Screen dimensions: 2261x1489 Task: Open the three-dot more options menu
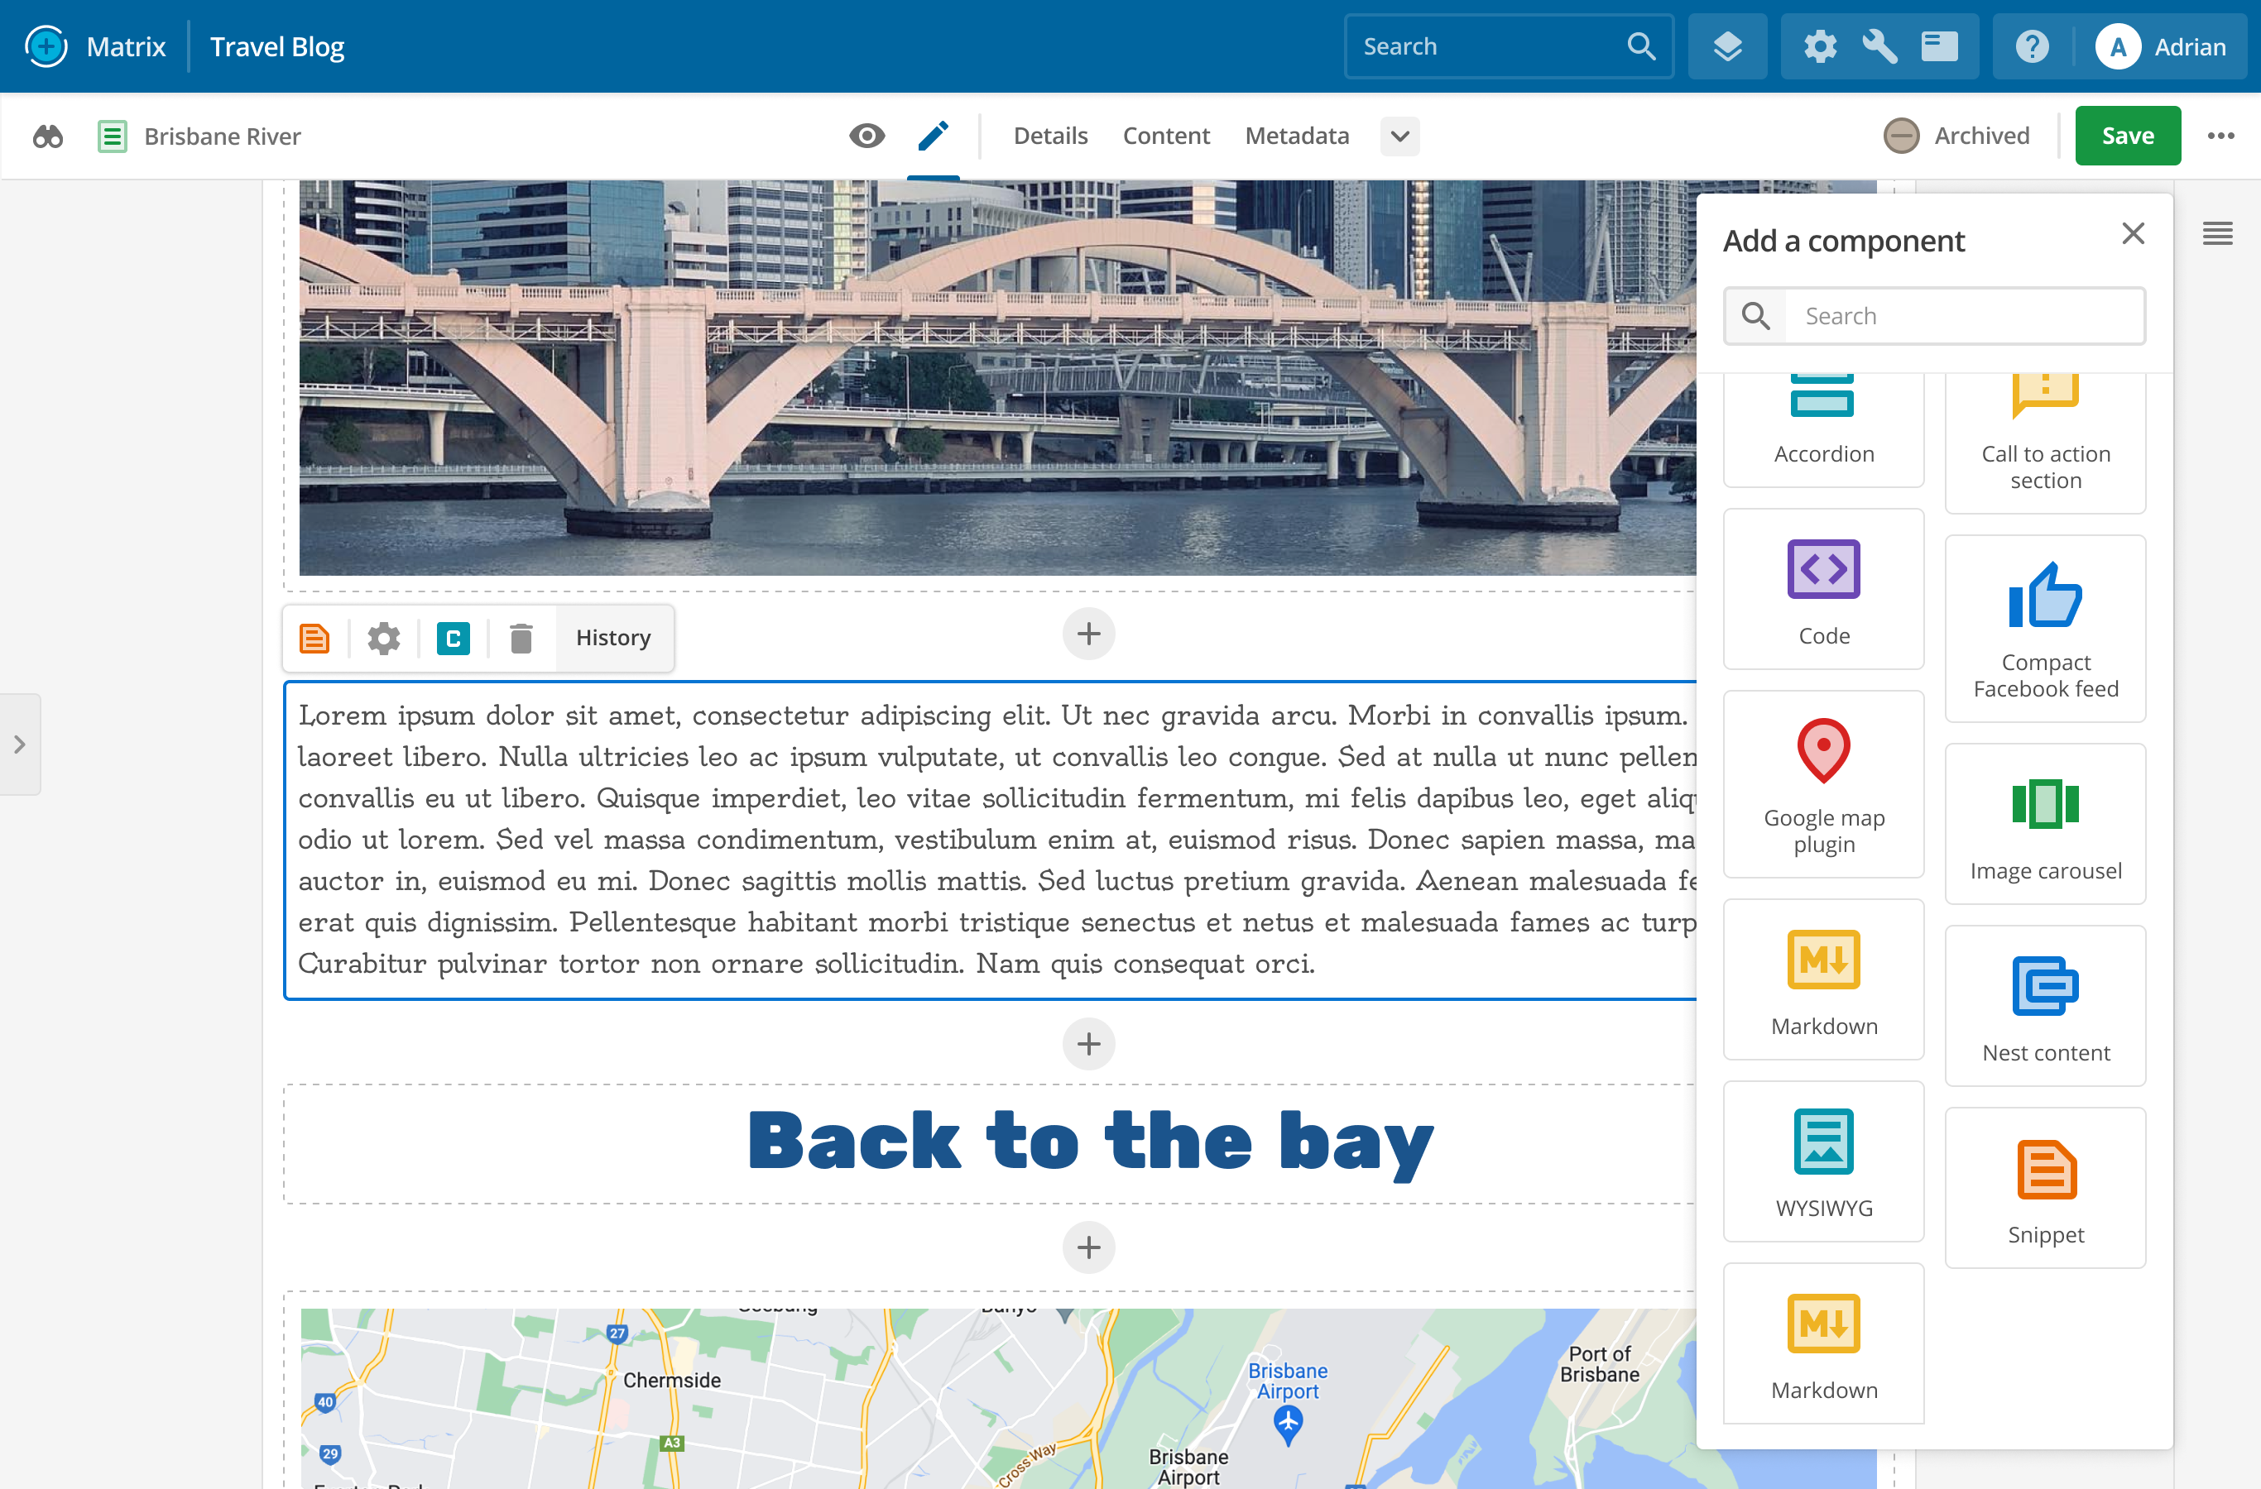(2220, 136)
